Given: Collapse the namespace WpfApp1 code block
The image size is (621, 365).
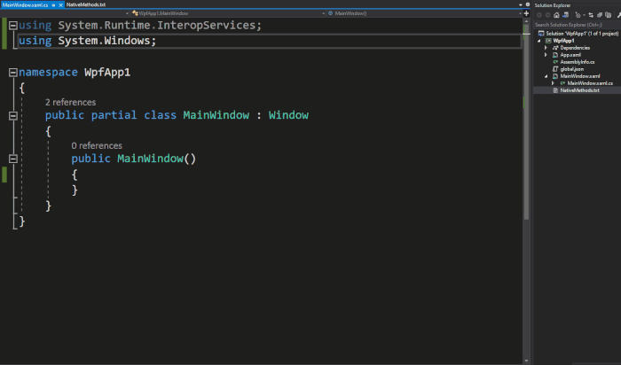Looking at the screenshot, I should [13, 73].
